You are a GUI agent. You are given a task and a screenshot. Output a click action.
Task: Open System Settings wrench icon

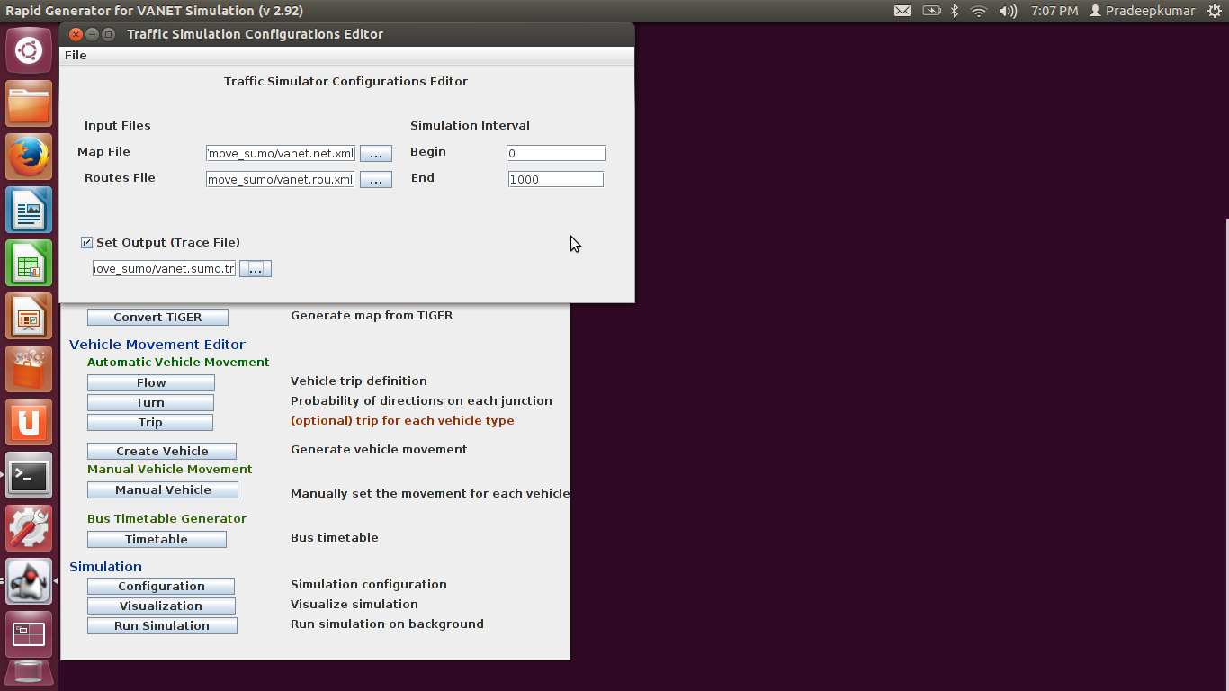click(x=29, y=528)
